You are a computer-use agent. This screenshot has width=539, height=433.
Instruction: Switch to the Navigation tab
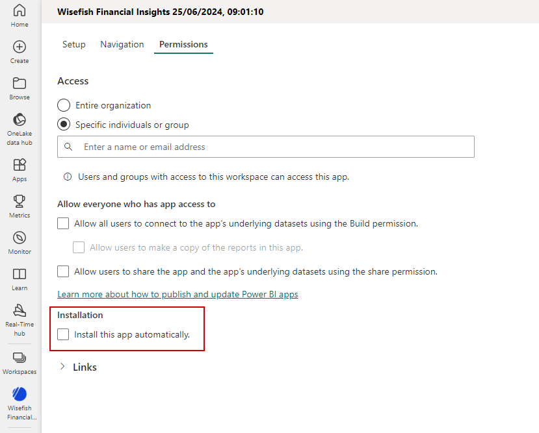click(x=122, y=44)
